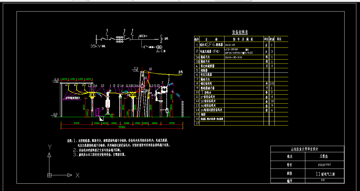Click the 'SF6' breaker name cell

[212, 45]
